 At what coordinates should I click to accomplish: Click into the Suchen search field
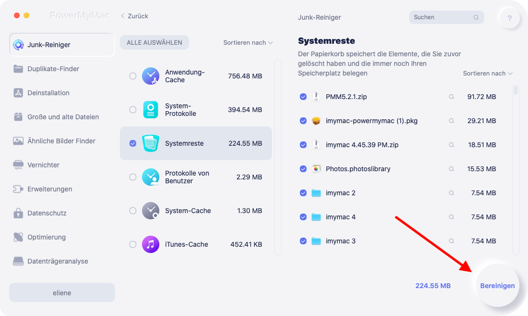(x=447, y=17)
